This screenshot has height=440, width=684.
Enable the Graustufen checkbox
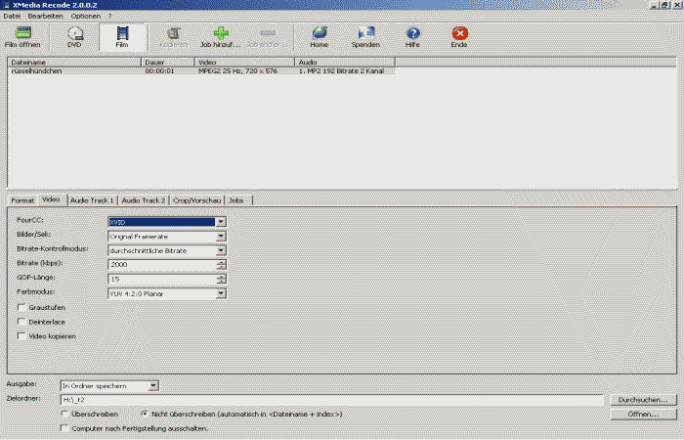[x=21, y=307]
